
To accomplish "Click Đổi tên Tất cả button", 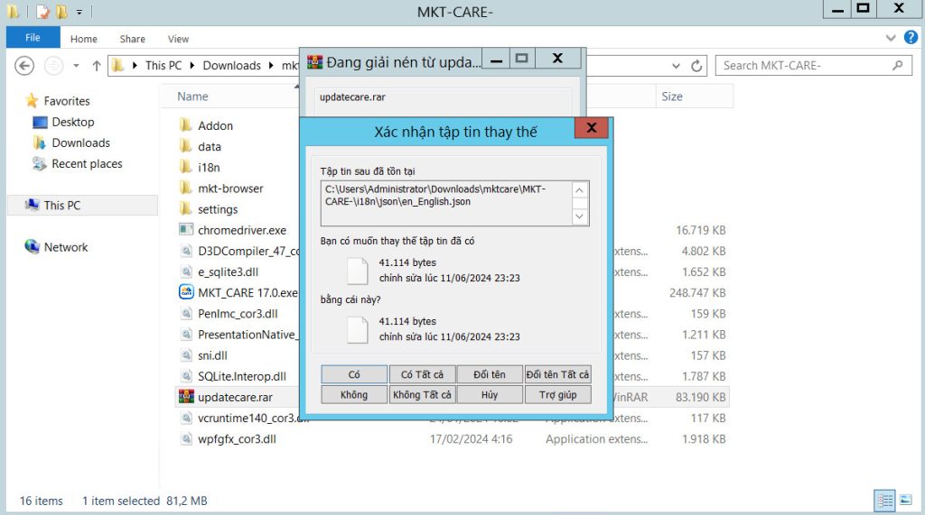I will (557, 374).
